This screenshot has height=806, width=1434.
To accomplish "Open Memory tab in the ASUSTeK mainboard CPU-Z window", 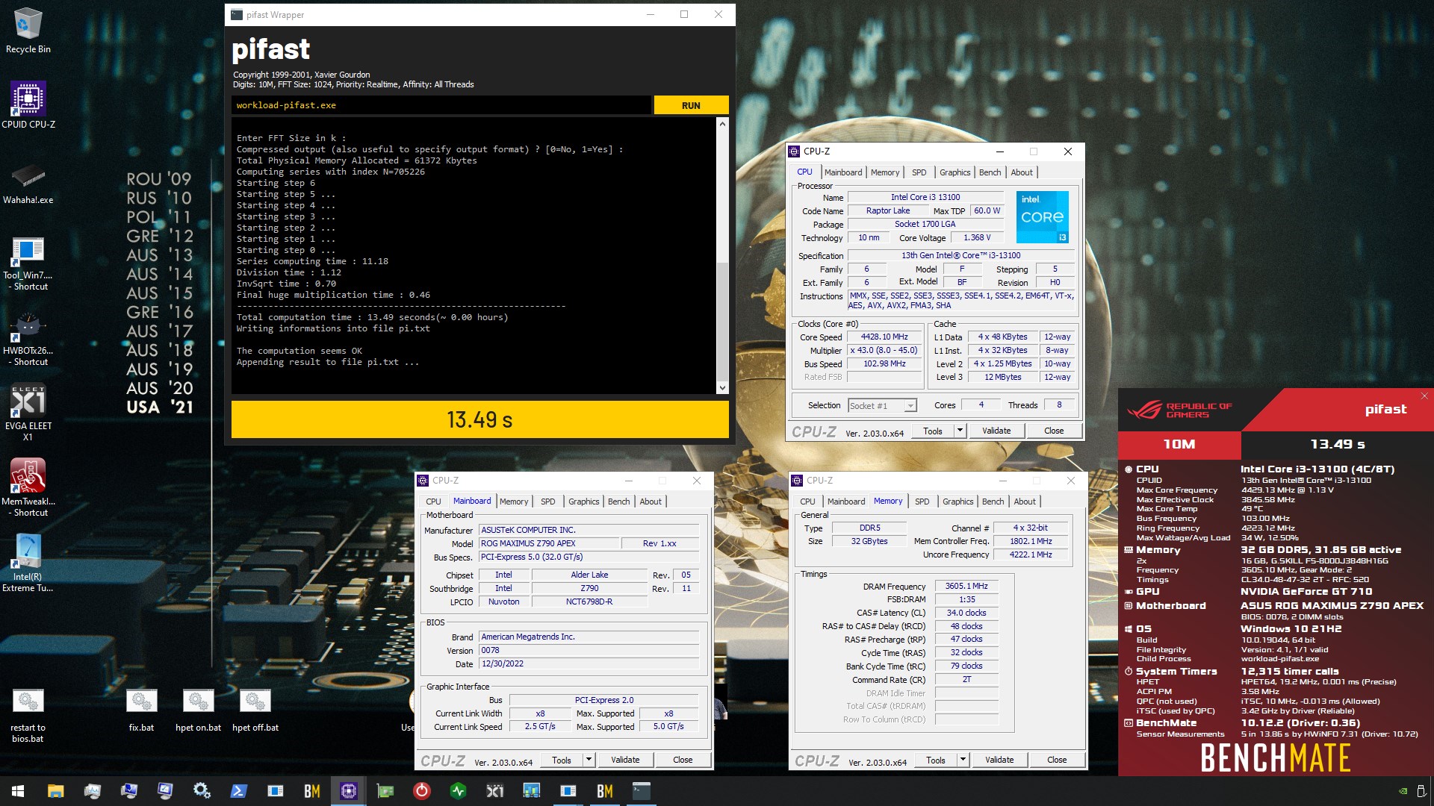I will 514,502.
